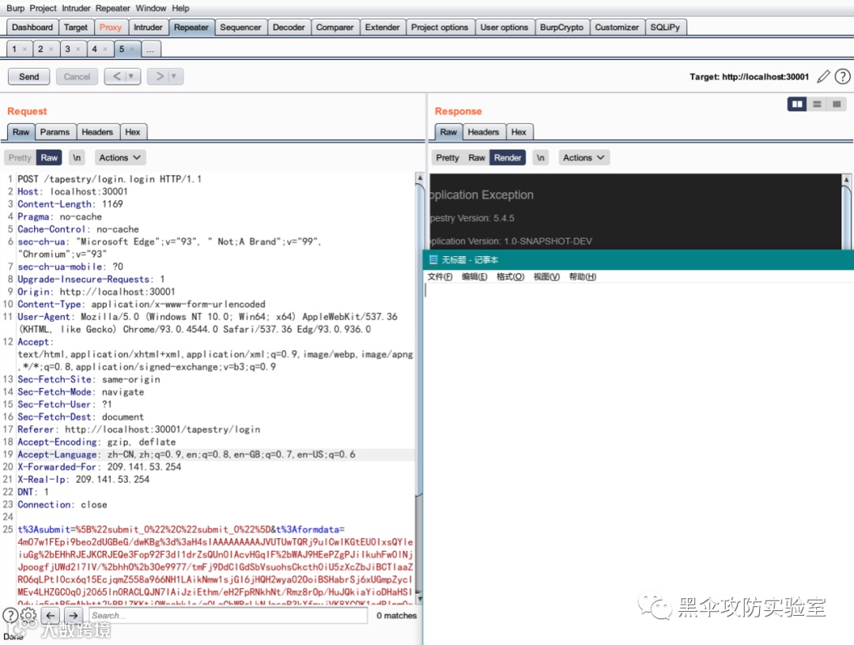Open history back dropdown arrow
854x645 pixels.
pos(131,76)
